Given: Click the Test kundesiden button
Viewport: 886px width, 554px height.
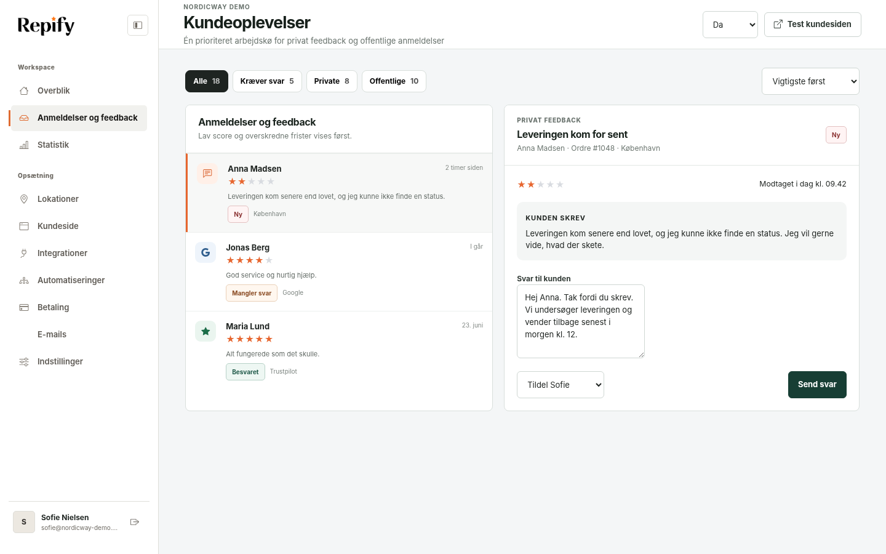Looking at the screenshot, I should 812,25.
